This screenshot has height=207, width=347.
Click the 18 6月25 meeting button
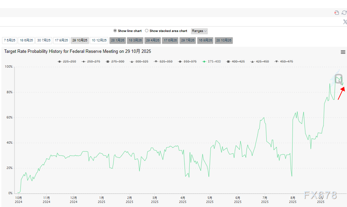tap(27, 40)
